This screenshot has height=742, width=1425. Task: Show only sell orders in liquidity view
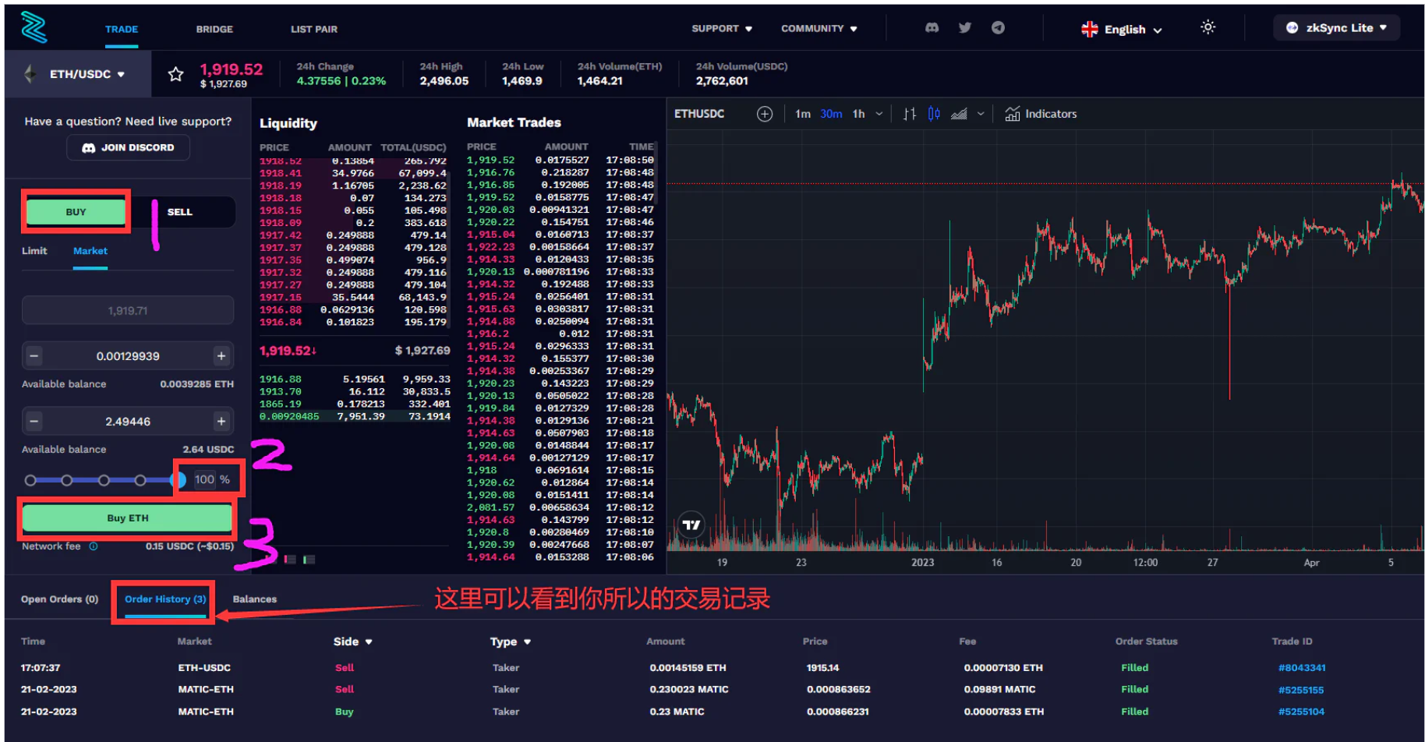pos(290,560)
